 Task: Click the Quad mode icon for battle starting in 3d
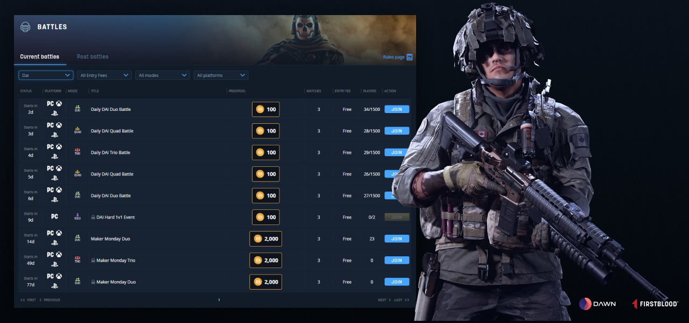(78, 131)
